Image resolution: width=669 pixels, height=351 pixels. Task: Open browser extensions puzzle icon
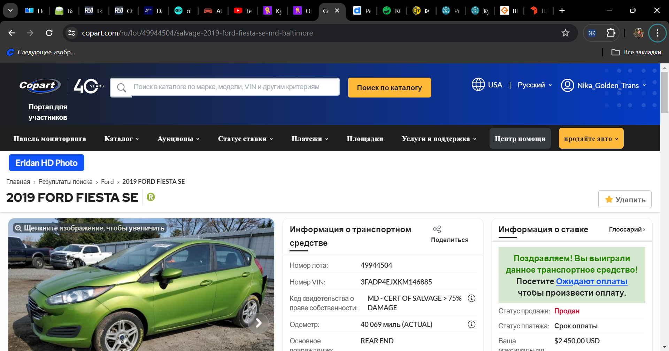tap(611, 33)
